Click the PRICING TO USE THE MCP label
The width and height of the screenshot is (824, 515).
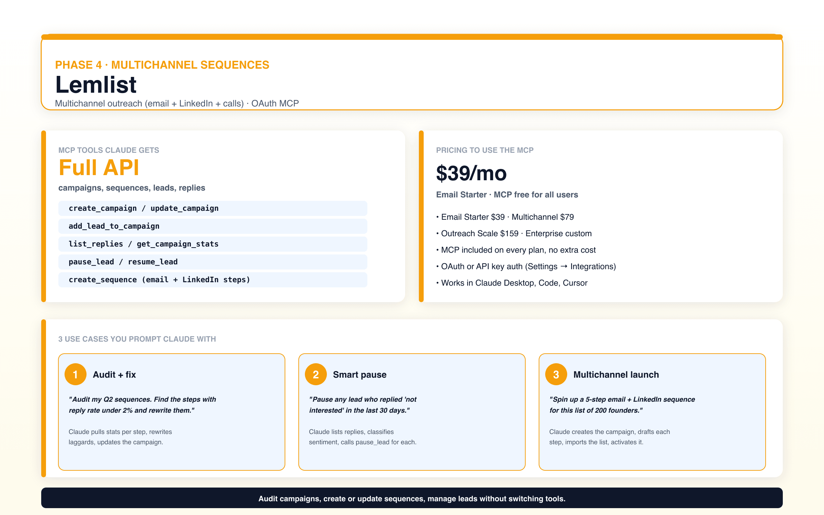click(484, 150)
